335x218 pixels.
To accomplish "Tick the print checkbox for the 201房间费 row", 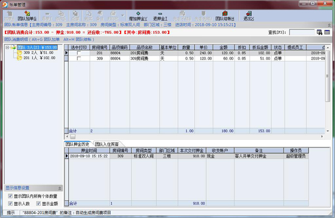I will [79, 53].
